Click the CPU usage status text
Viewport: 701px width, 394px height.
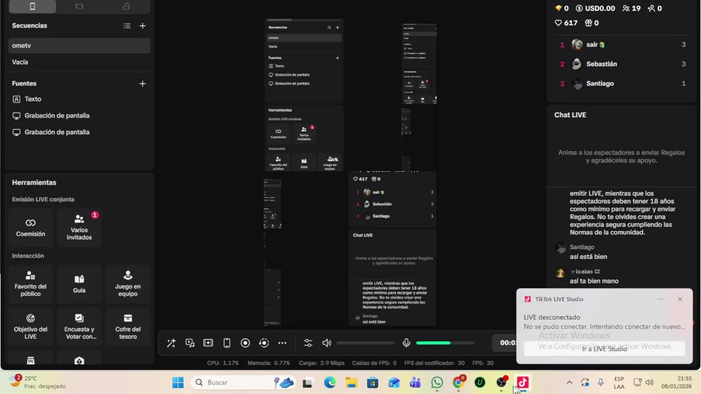(223, 363)
